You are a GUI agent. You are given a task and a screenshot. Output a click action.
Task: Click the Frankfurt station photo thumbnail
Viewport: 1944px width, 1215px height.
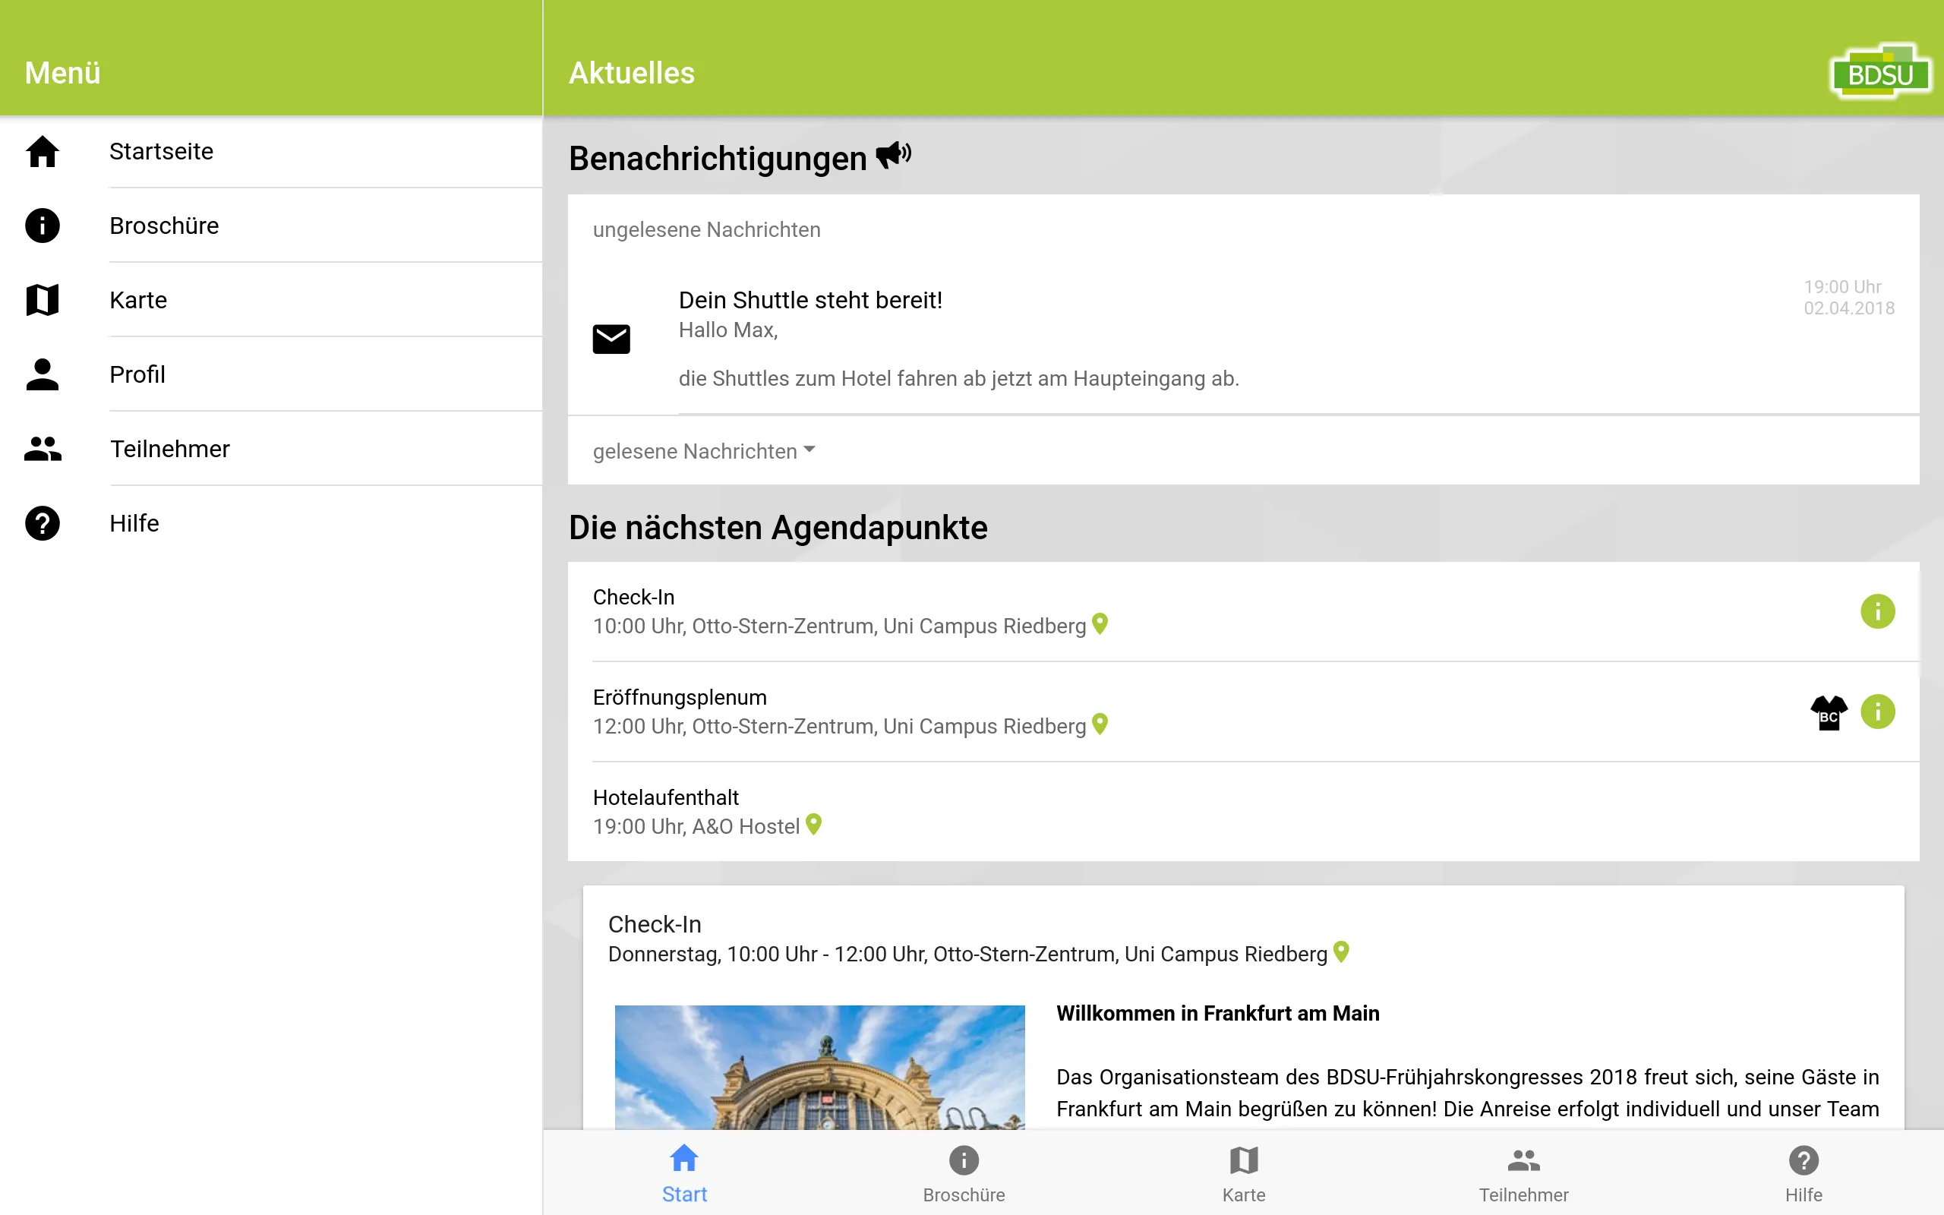(x=819, y=1067)
